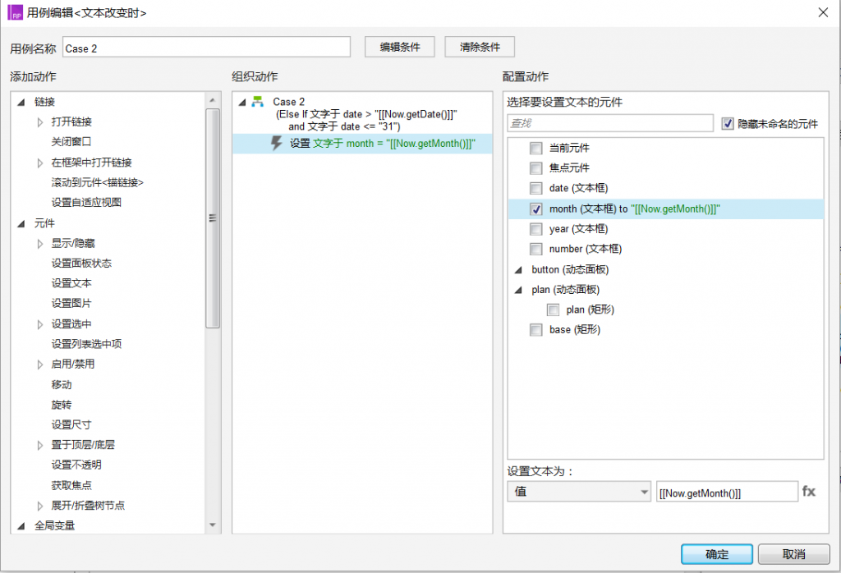
Task: Click the scroll up arrow in 添加动作
Action: 213,99
